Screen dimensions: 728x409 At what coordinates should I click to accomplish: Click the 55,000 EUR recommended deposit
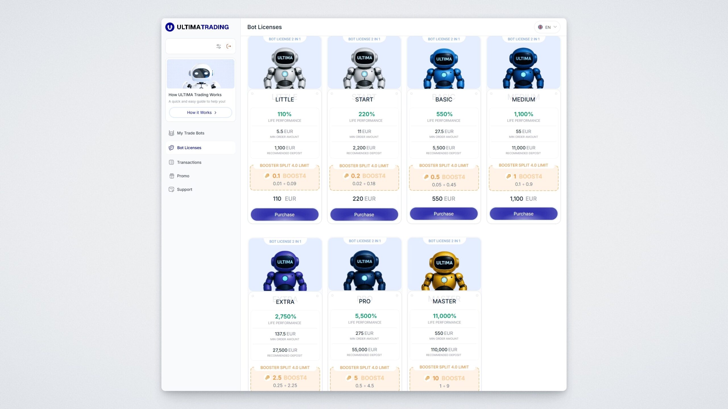click(364, 350)
